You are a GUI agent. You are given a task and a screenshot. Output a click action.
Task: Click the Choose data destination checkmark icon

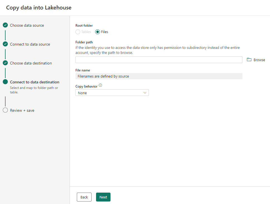5,63
